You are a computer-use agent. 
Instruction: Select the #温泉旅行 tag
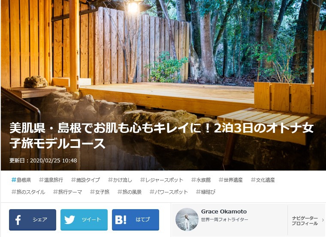51,180
